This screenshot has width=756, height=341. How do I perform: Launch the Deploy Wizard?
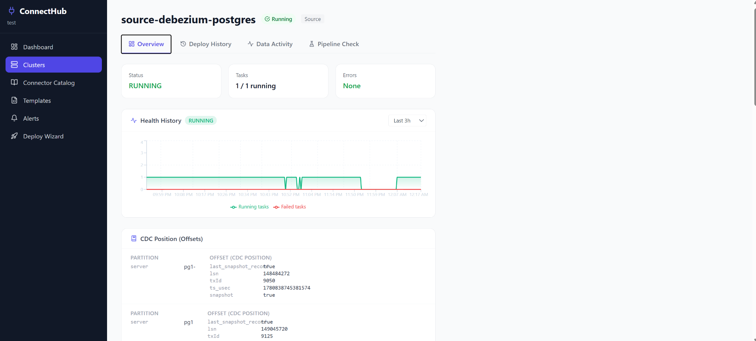tap(54, 136)
